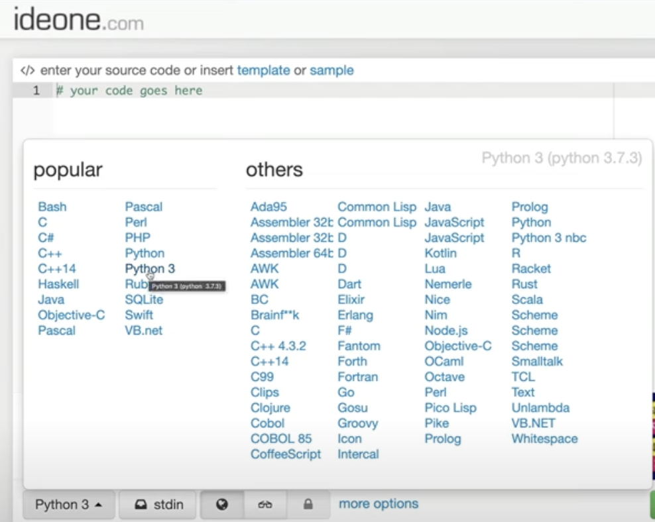Select Erlang language
The image size is (655, 522).
click(355, 315)
